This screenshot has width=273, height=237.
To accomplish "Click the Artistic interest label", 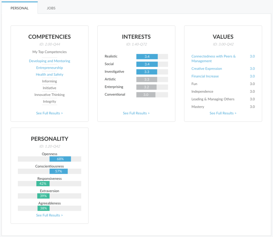I will tap(110, 79).
